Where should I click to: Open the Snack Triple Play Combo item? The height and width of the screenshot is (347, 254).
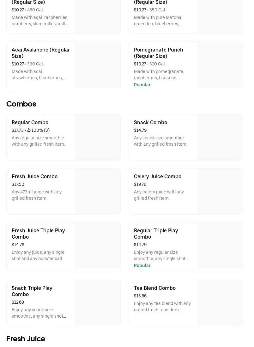(32, 291)
